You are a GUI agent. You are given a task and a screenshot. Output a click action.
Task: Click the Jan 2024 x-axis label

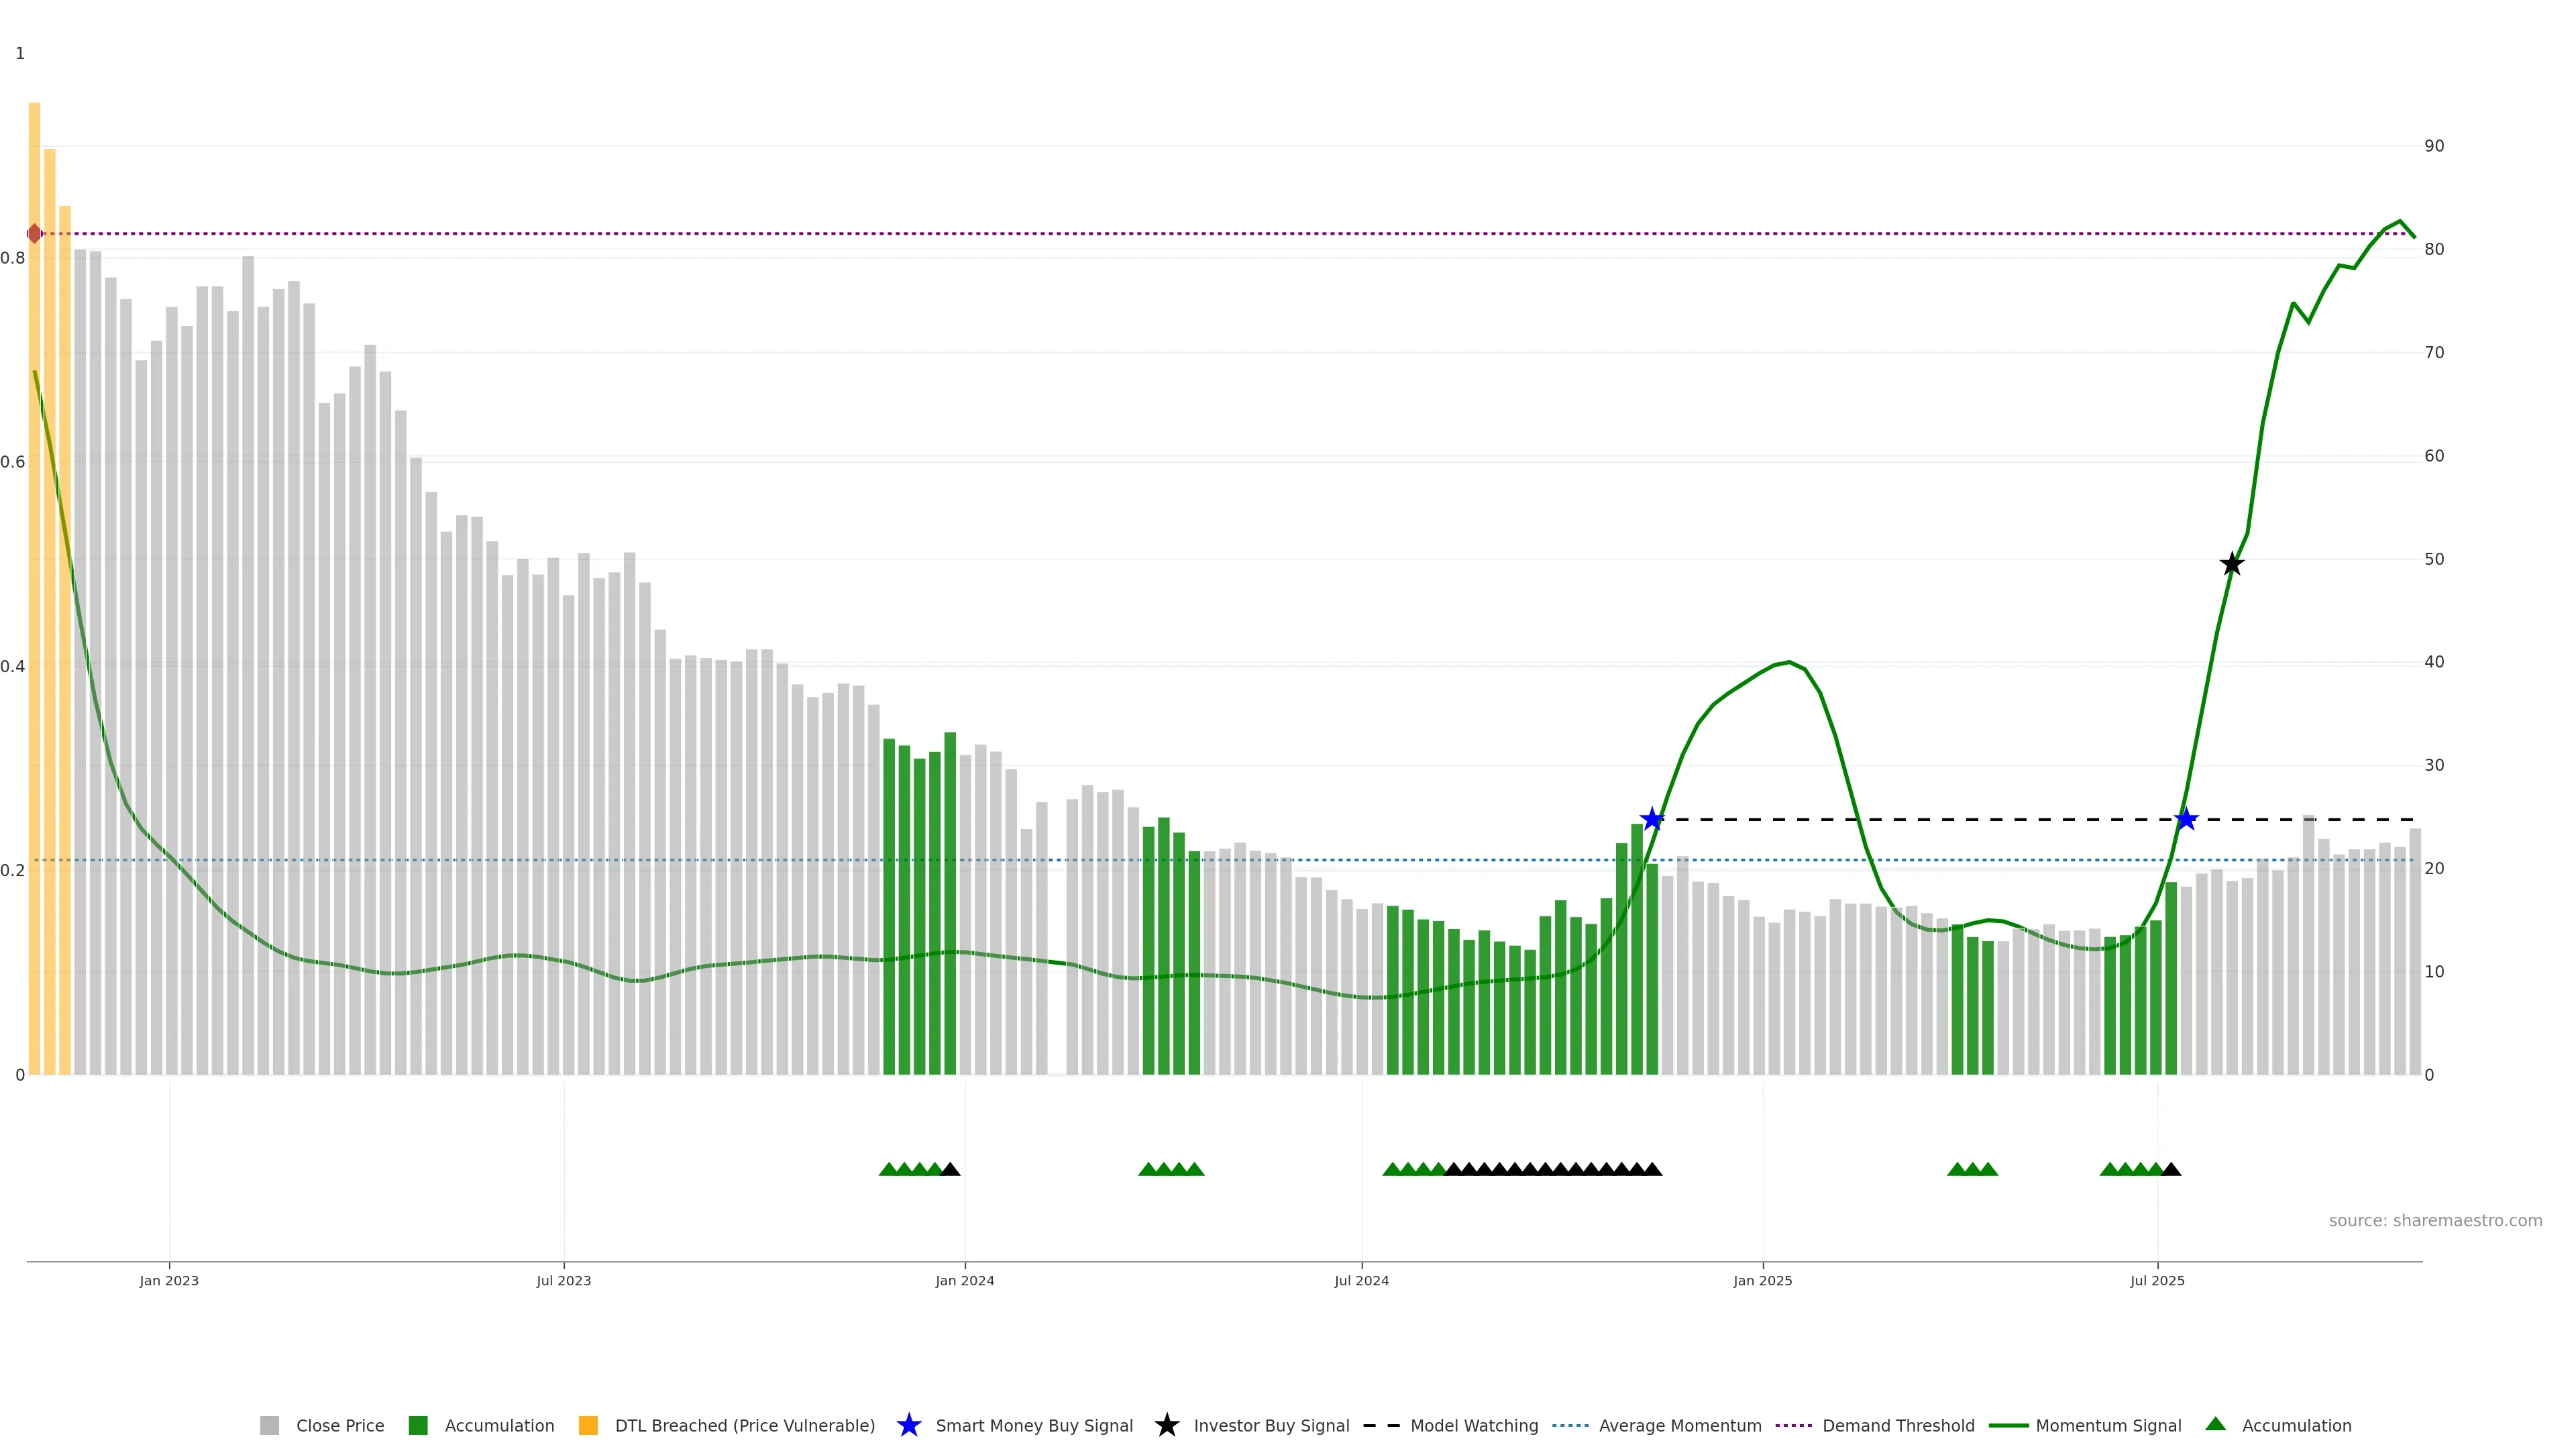click(964, 1281)
